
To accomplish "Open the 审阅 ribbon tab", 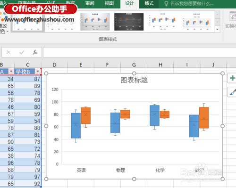I will 90,3.
